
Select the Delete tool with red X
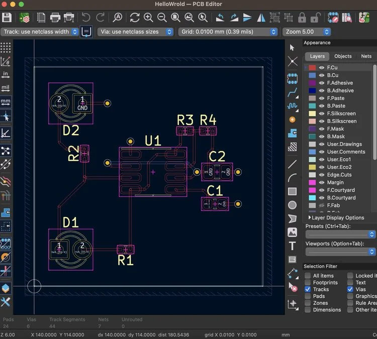[293, 287]
